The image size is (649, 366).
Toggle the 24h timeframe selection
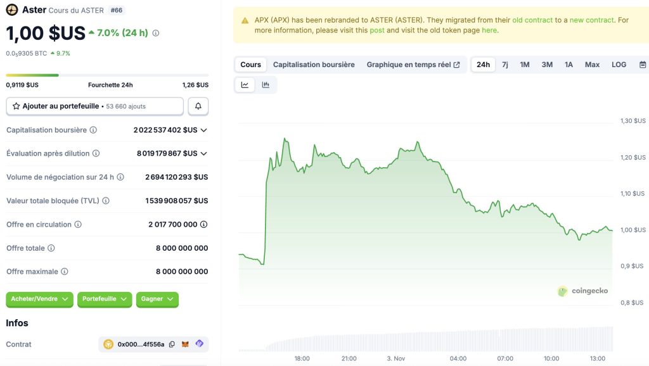pyautogui.click(x=483, y=64)
